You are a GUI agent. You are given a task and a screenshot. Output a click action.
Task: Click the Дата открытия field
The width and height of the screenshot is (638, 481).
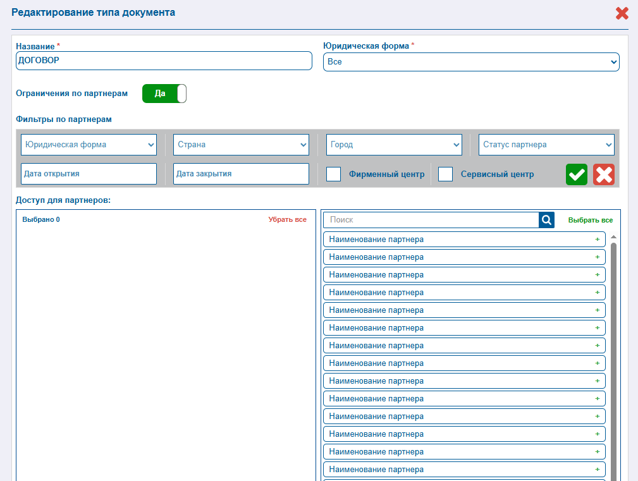89,174
